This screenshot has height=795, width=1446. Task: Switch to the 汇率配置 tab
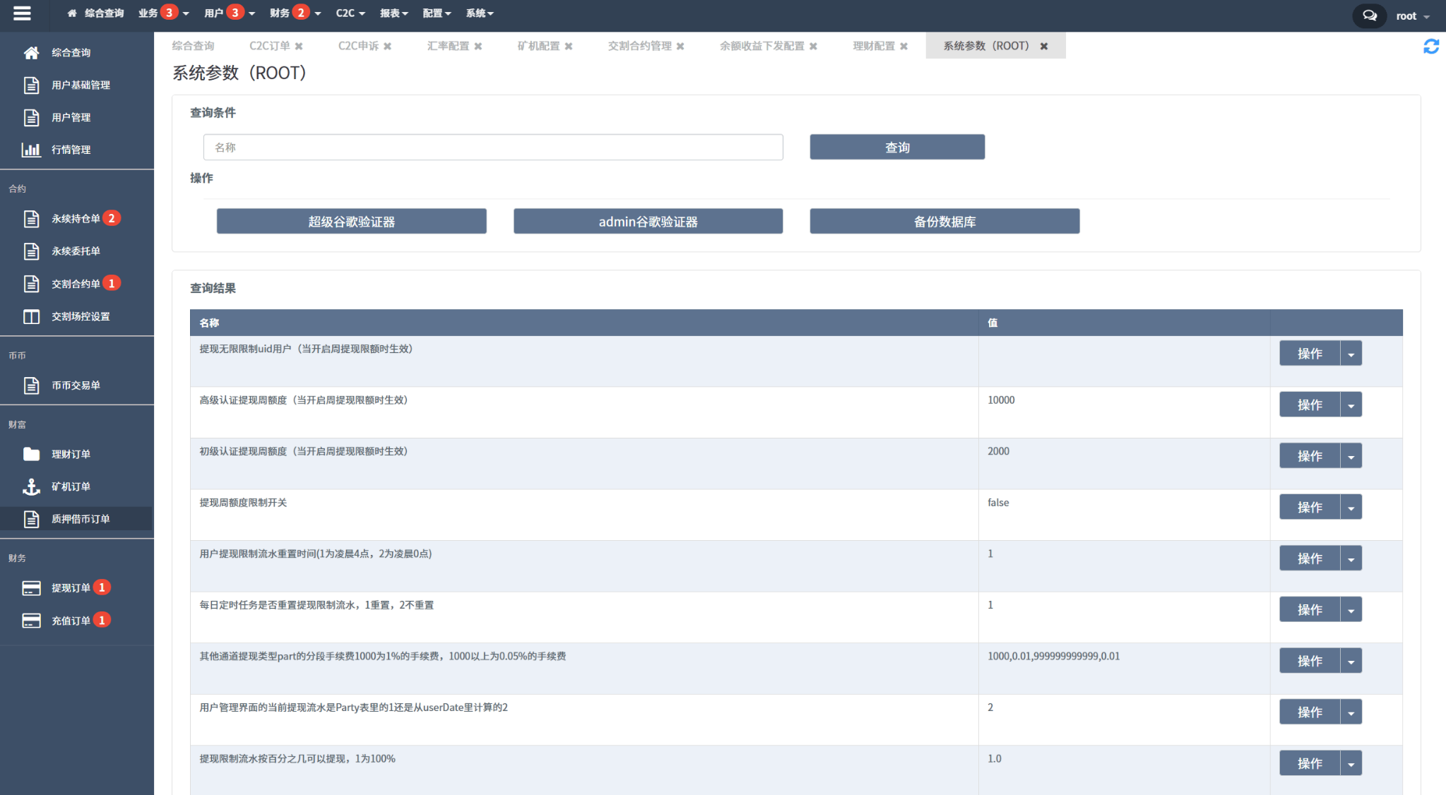coord(448,46)
